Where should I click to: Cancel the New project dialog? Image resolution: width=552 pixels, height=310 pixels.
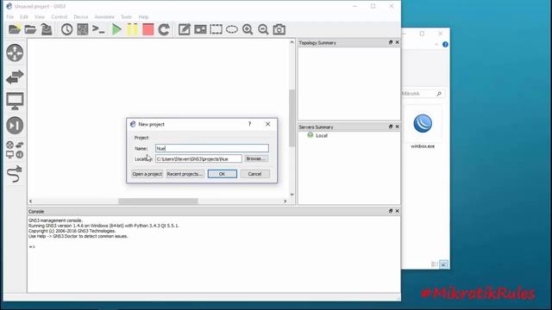(255, 174)
